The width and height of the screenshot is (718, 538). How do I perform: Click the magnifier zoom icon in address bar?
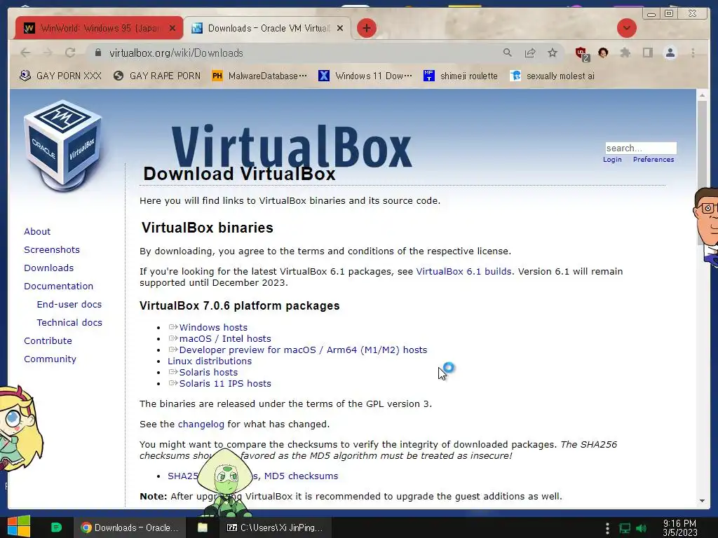pyautogui.click(x=508, y=53)
